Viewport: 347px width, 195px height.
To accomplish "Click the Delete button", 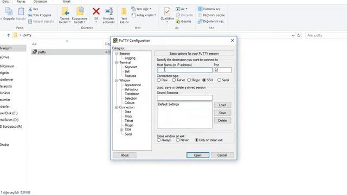I will click(x=222, y=120).
